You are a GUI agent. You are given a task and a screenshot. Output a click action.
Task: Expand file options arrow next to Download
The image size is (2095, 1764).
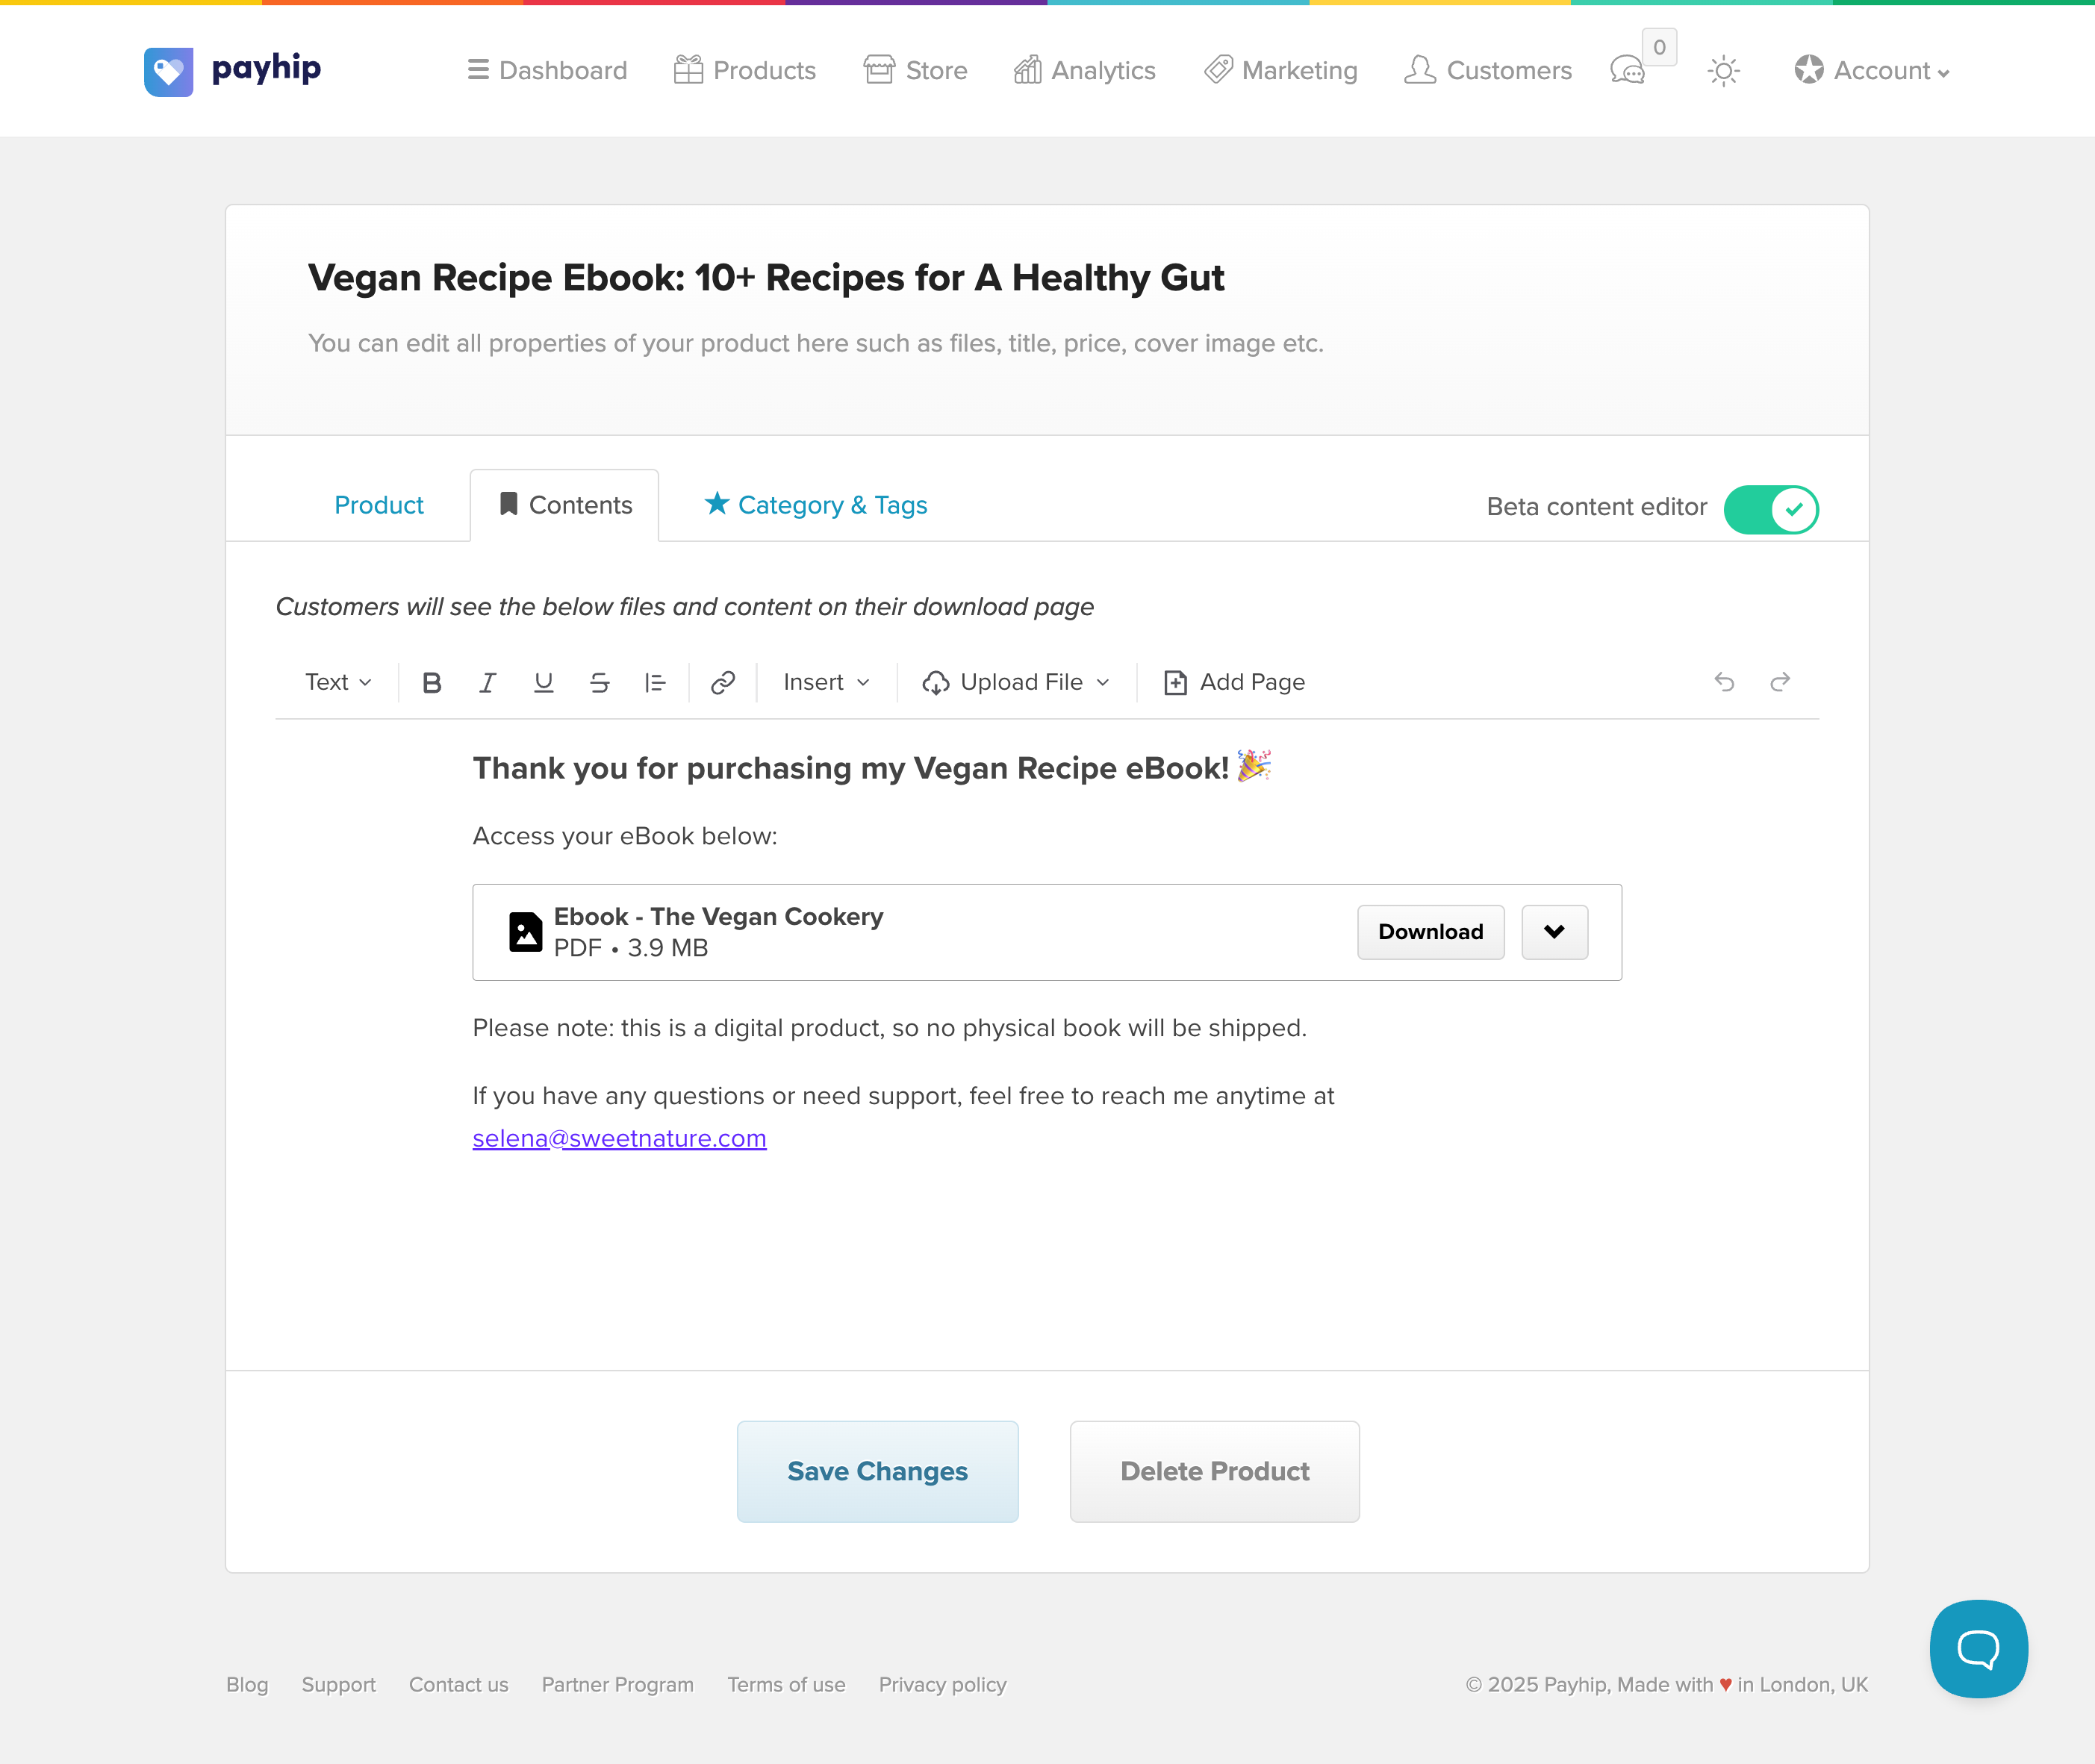(x=1554, y=932)
